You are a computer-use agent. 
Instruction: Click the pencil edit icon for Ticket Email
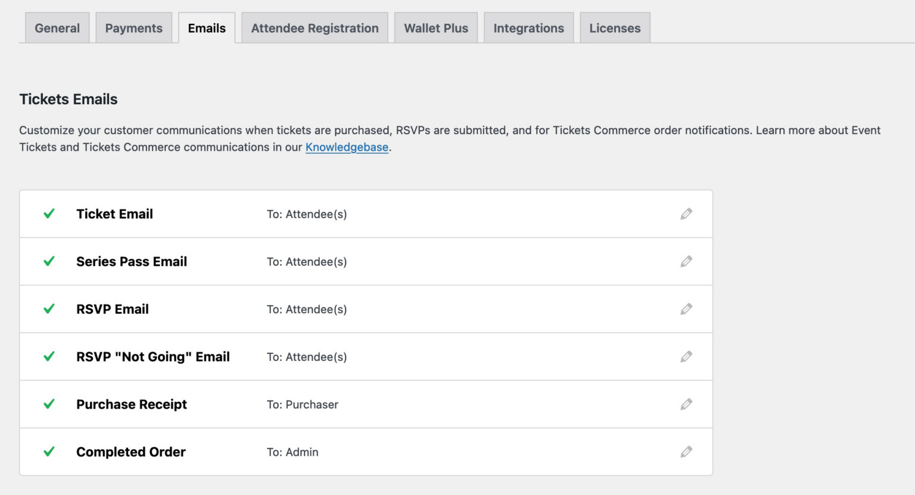coord(686,214)
